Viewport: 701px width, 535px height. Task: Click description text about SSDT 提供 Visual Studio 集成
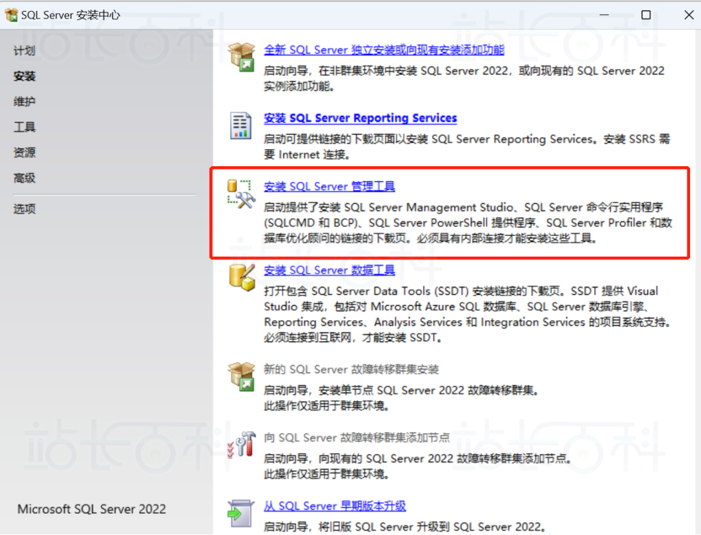467,314
